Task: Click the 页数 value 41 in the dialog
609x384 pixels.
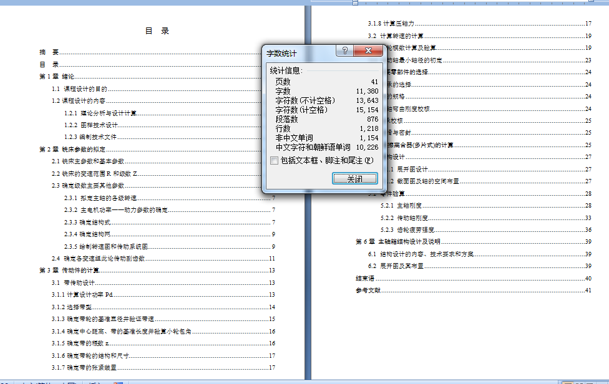Action: point(374,82)
